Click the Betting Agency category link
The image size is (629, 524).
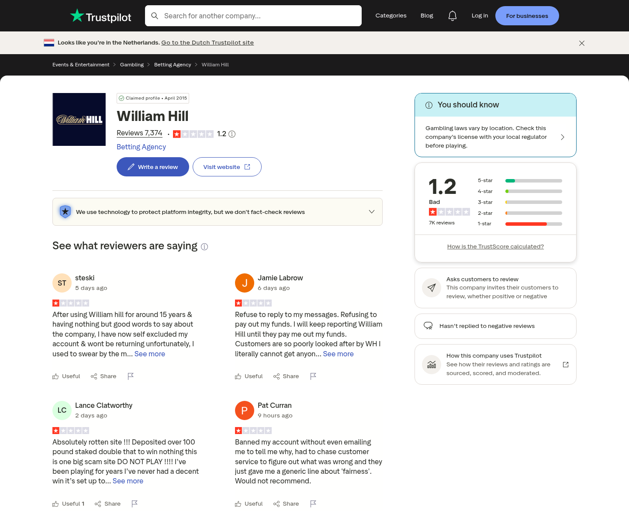tap(141, 147)
